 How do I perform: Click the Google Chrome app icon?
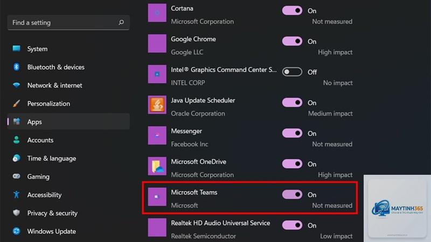click(157, 44)
